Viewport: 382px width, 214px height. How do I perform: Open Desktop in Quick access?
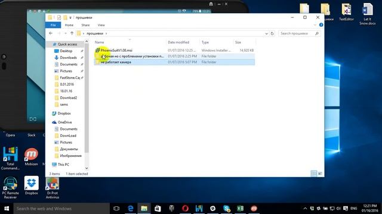pyautogui.click(x=66, y=51)
